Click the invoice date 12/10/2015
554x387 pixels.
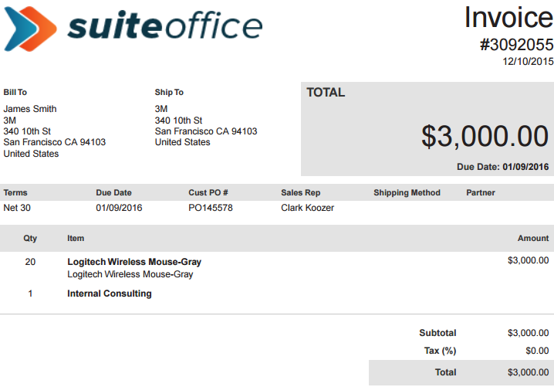(528, 61)
